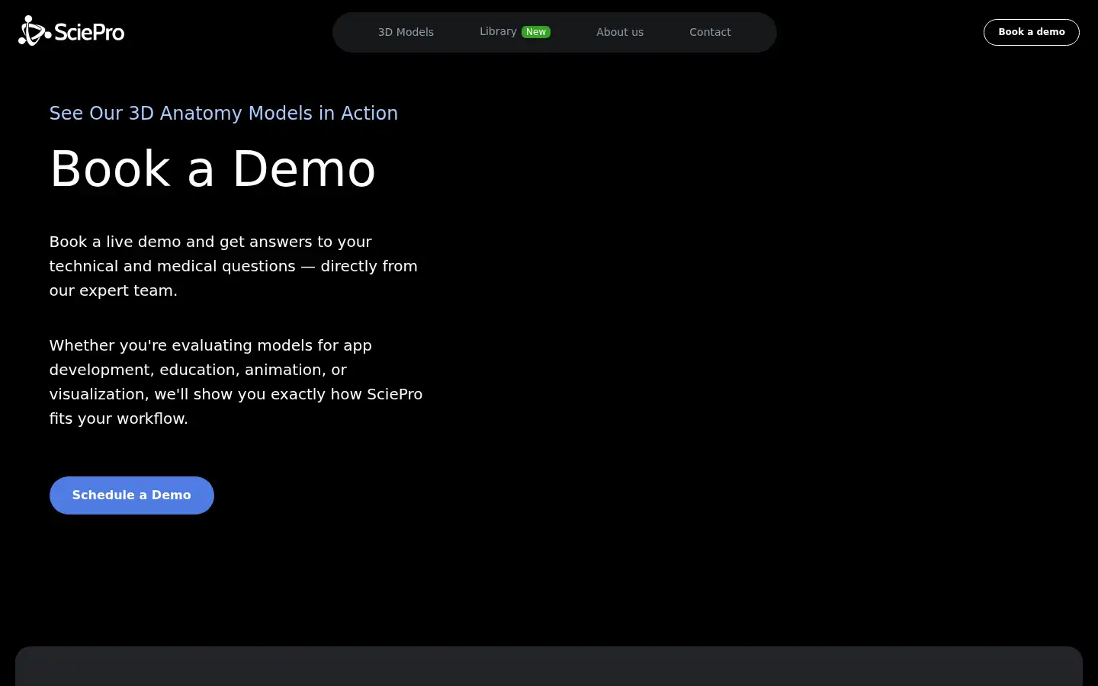Open the 3D Models menu item
The width and height of the screenshot is (1098, 686).
[406, 32]
